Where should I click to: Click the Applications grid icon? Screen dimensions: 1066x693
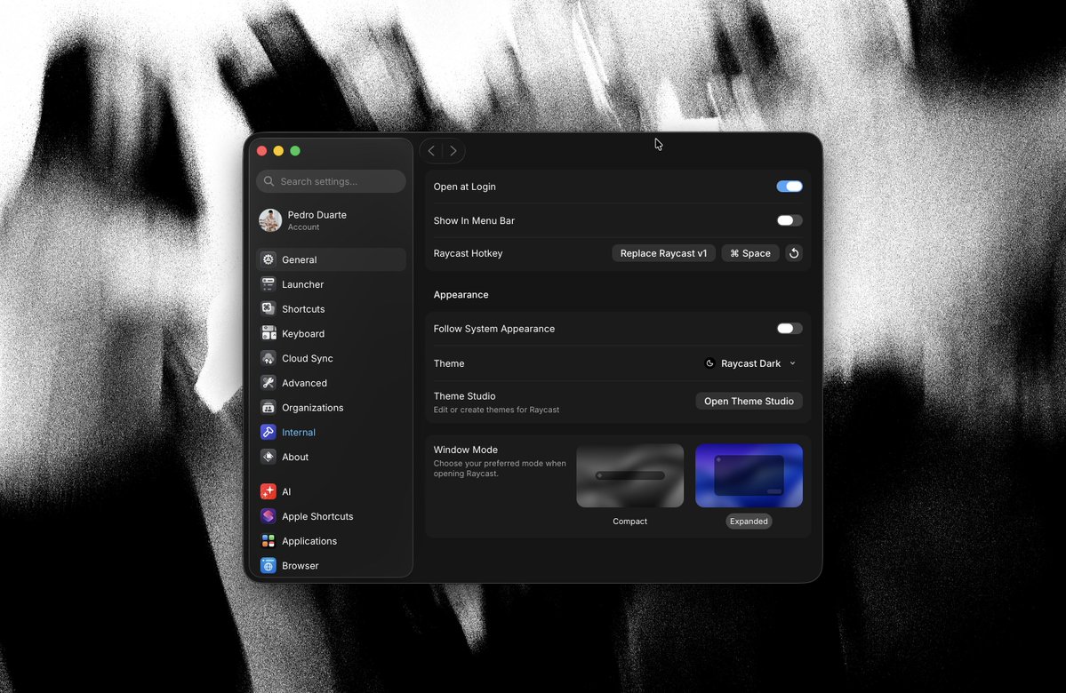pyautogui.click(x=269, y=541)
